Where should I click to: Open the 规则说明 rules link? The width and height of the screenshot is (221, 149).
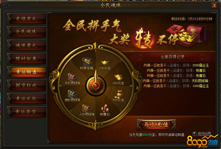coord(204,134)
